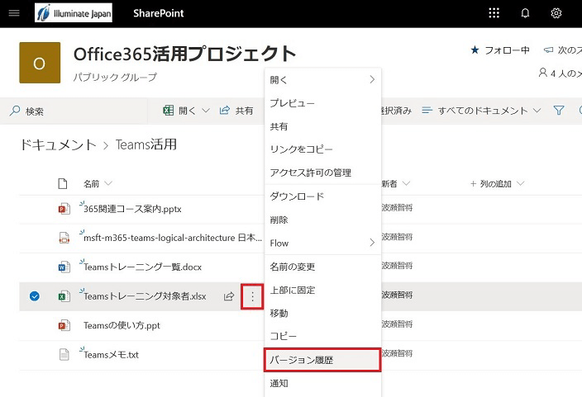The width and height of the screenshot is (582, 397).
Task: Click the PowerPoint icon of 365関連コース案内.pptx
Action: pos(63,208)
